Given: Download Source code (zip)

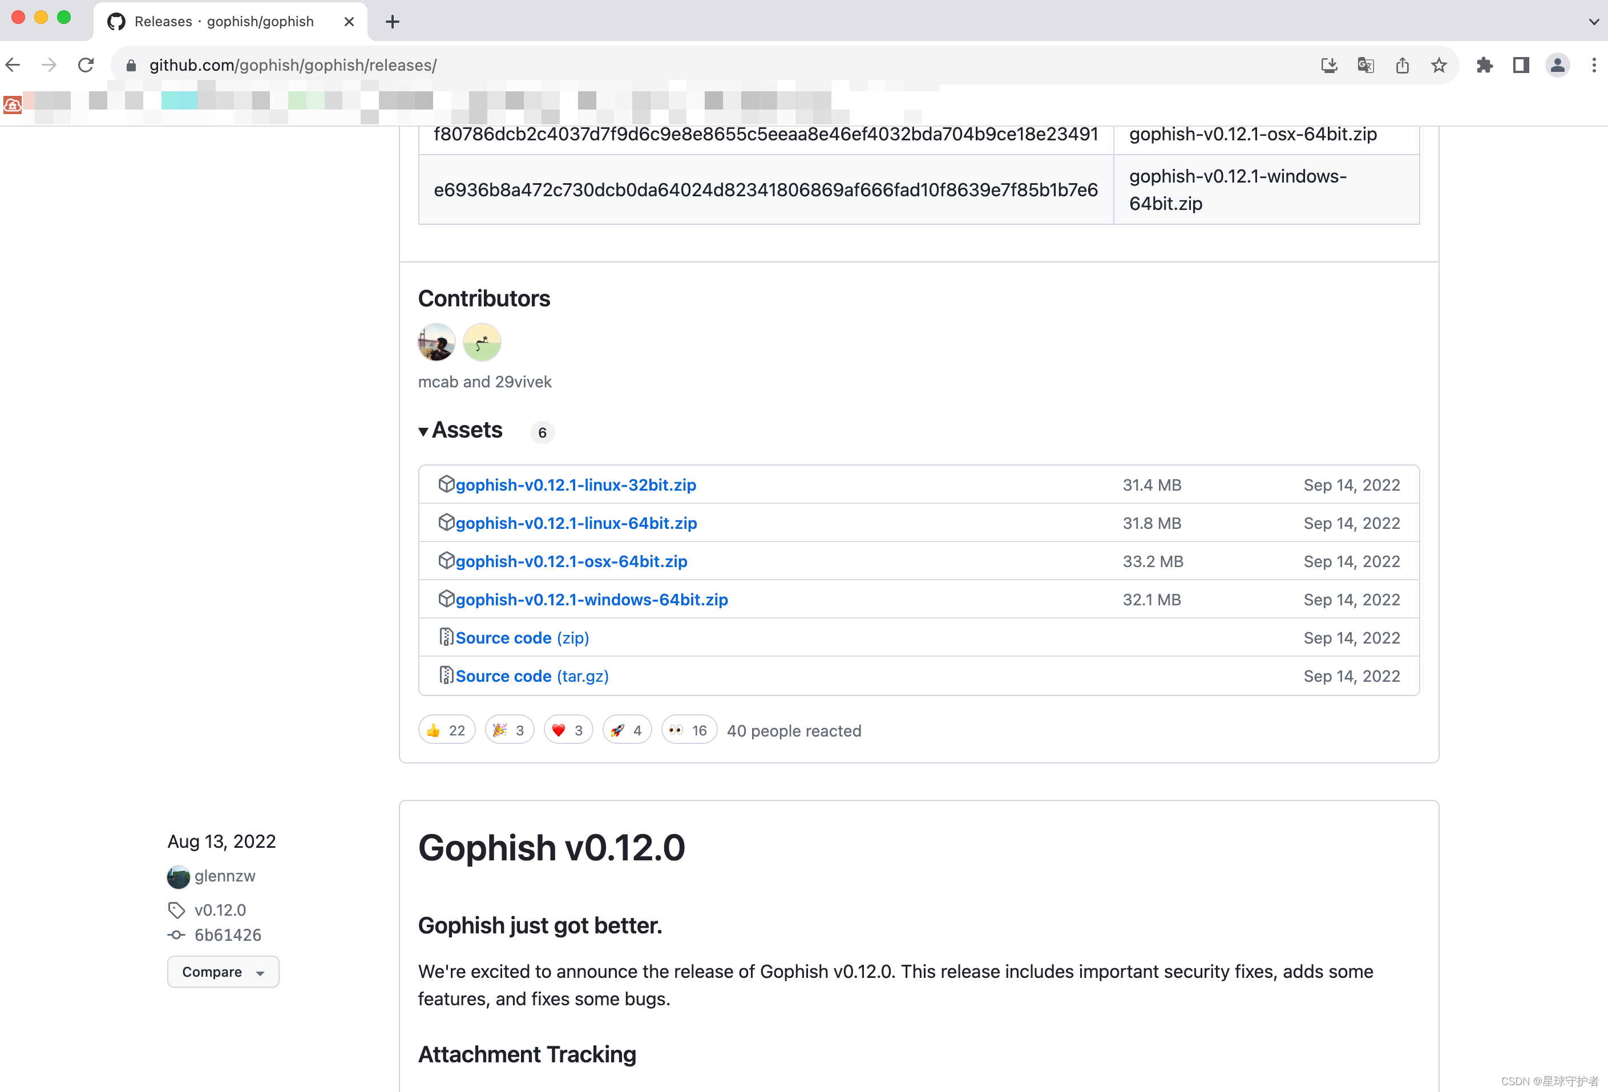Looking at the screenshot, I should tap(522, 637).
